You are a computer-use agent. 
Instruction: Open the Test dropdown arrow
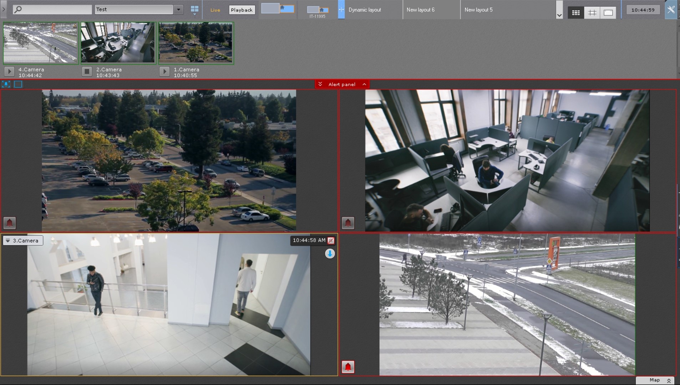pyautogui.click(x=178, y=10)
